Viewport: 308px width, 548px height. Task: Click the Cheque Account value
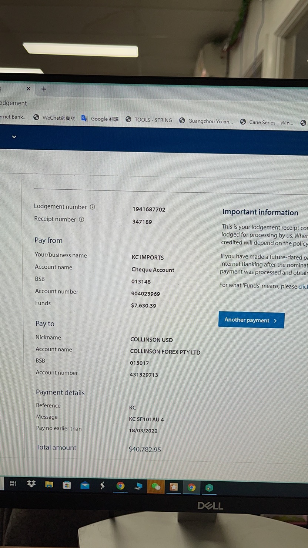[153, 270]
